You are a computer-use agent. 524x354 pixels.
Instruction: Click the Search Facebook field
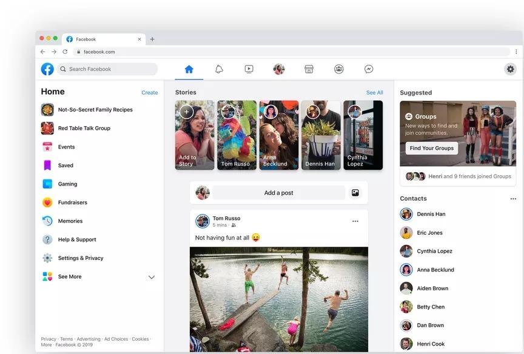107,69
